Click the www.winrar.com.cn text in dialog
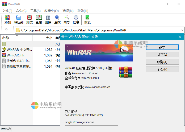185x132 pixels. pos(97,87)
